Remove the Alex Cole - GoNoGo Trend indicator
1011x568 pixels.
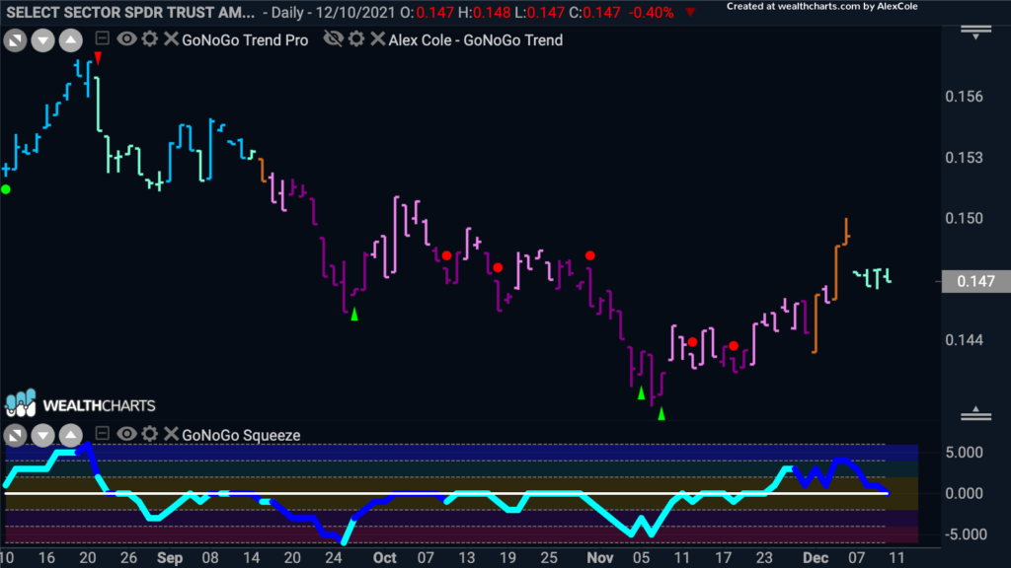pyautogui.click(x=378, y=39)
